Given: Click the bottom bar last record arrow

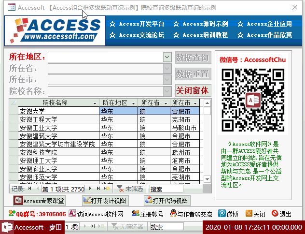Looking at the screenshot, I should (x=93, y=226).
